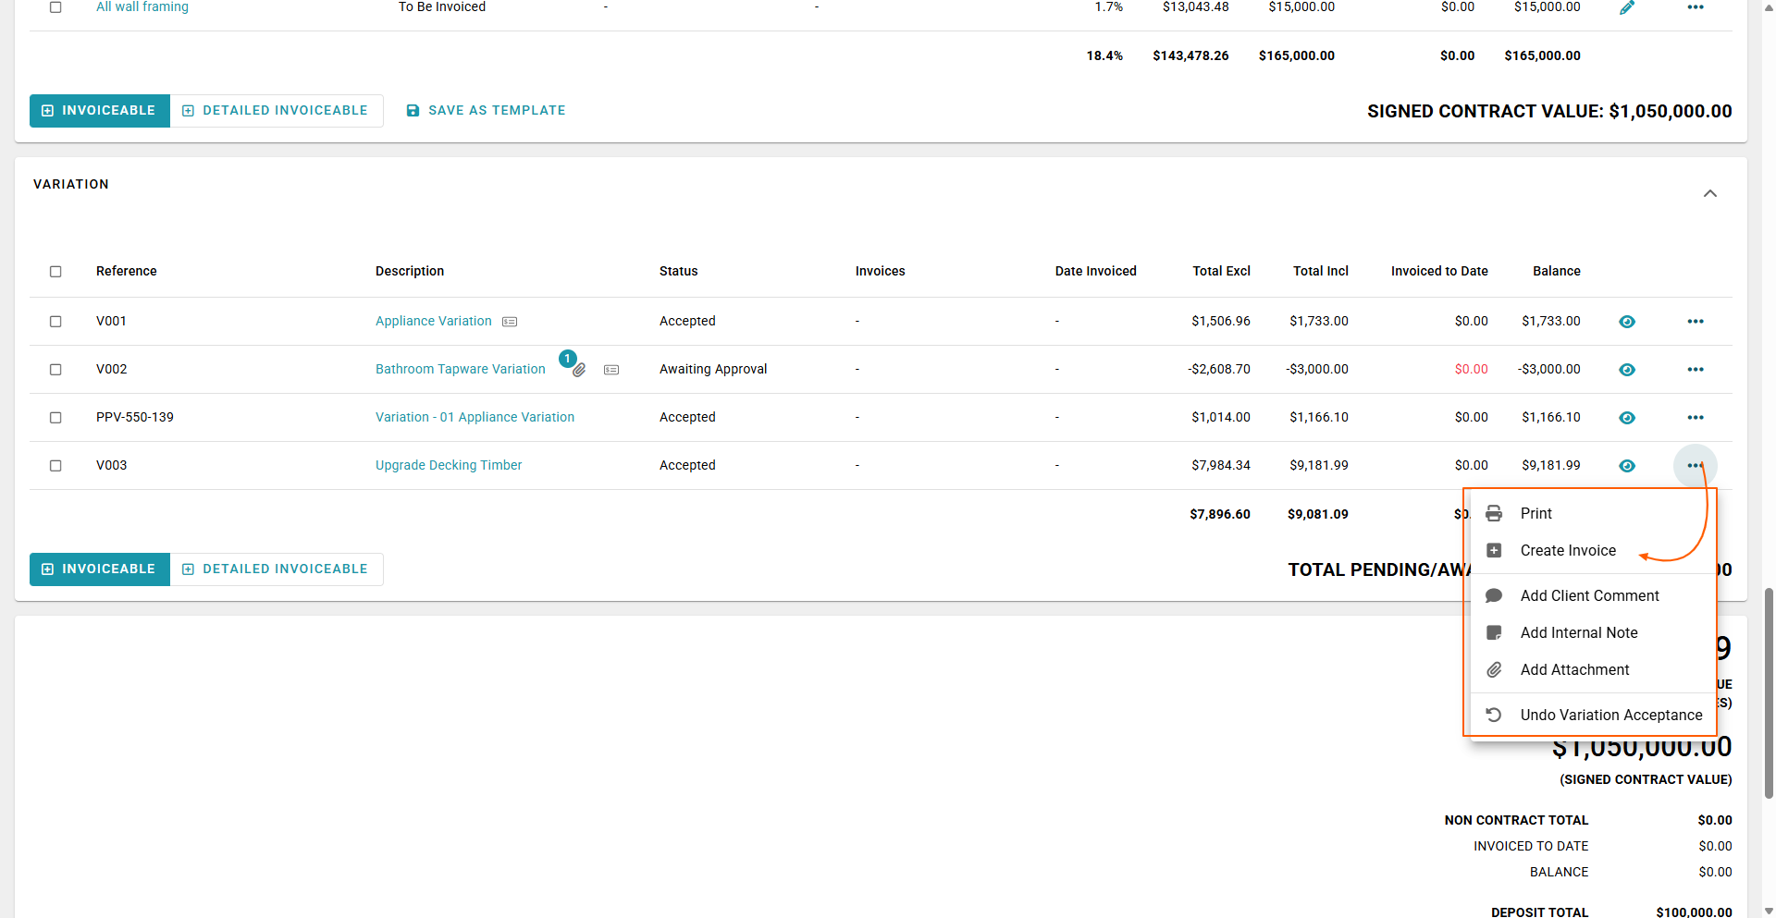Click the Total Excl column header
This screenshot has height=918, width=1776.
pos(1221,271)
